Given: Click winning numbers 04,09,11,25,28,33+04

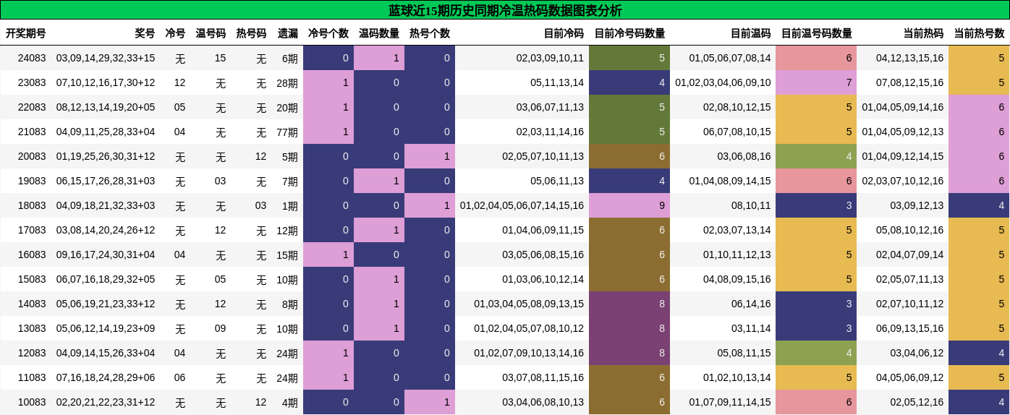Looking at the screenshot, I should click(106, 132).
